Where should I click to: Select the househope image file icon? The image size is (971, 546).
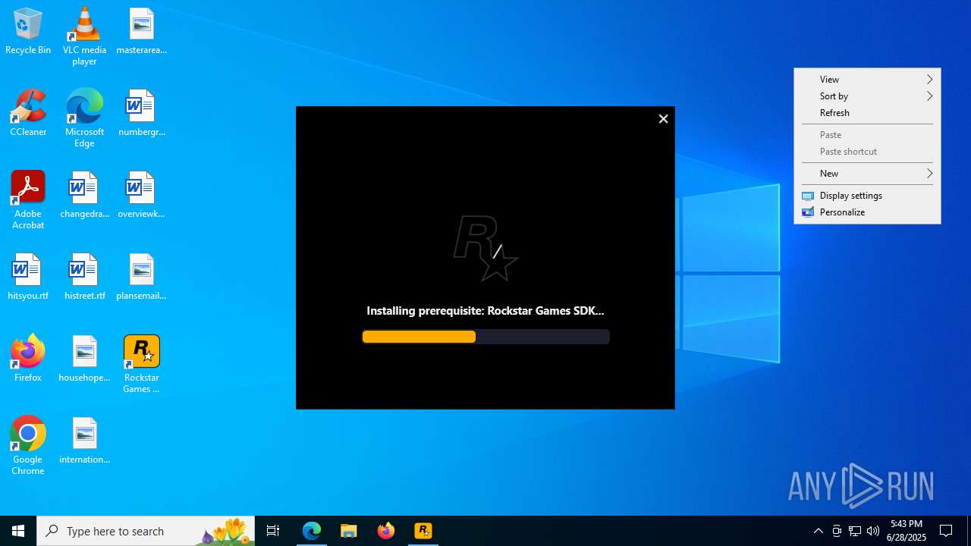[x=84, y=359]
